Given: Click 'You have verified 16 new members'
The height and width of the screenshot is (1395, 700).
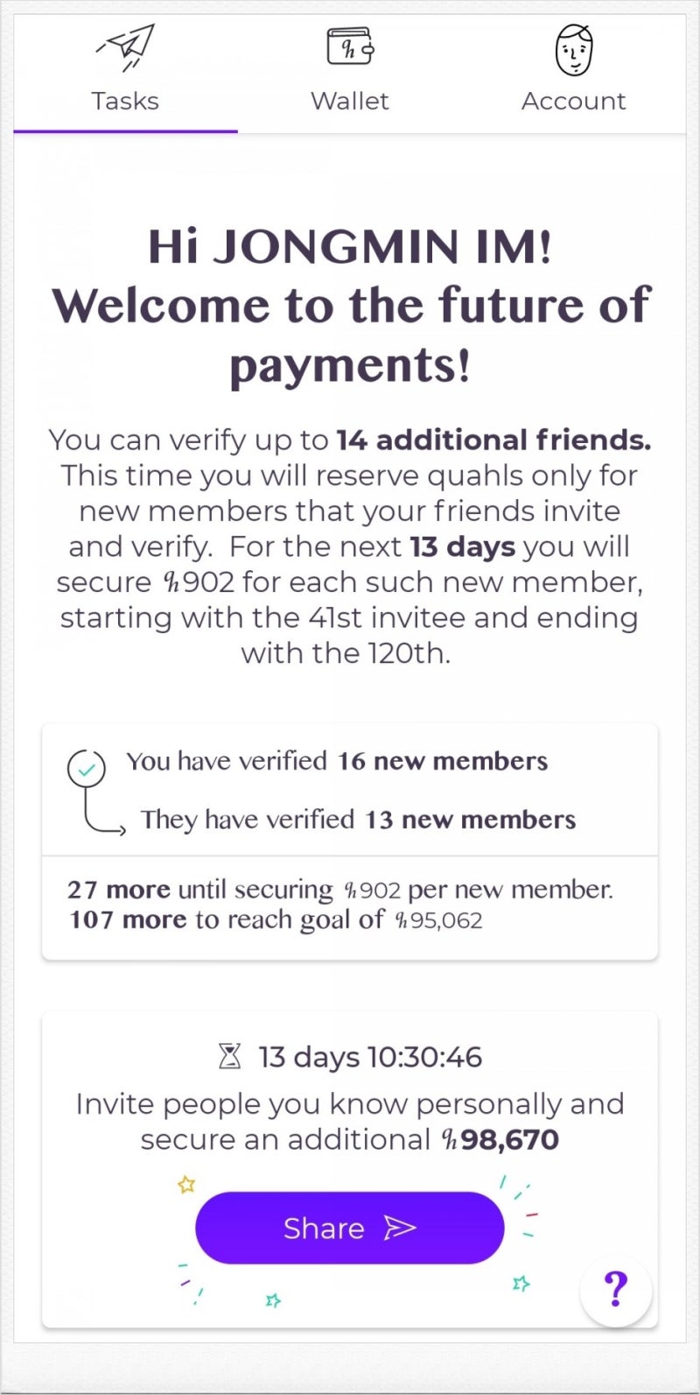Looking at the screenshot, I should point(337,761).
